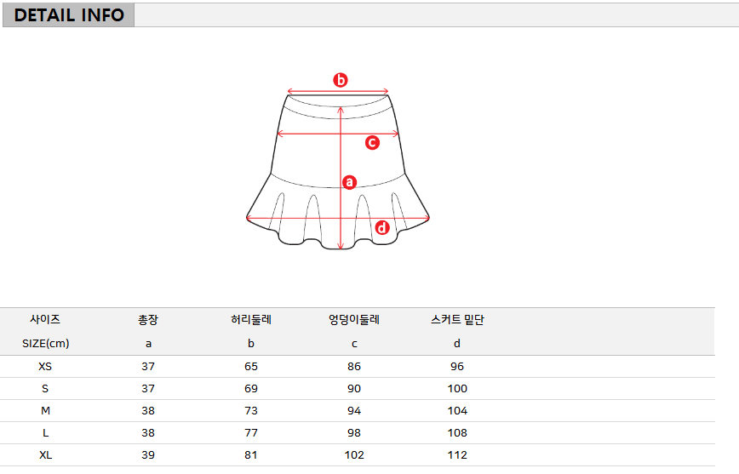Select the L size row
The width and height of the screenshot is (739, 474).
click(45, 433)
